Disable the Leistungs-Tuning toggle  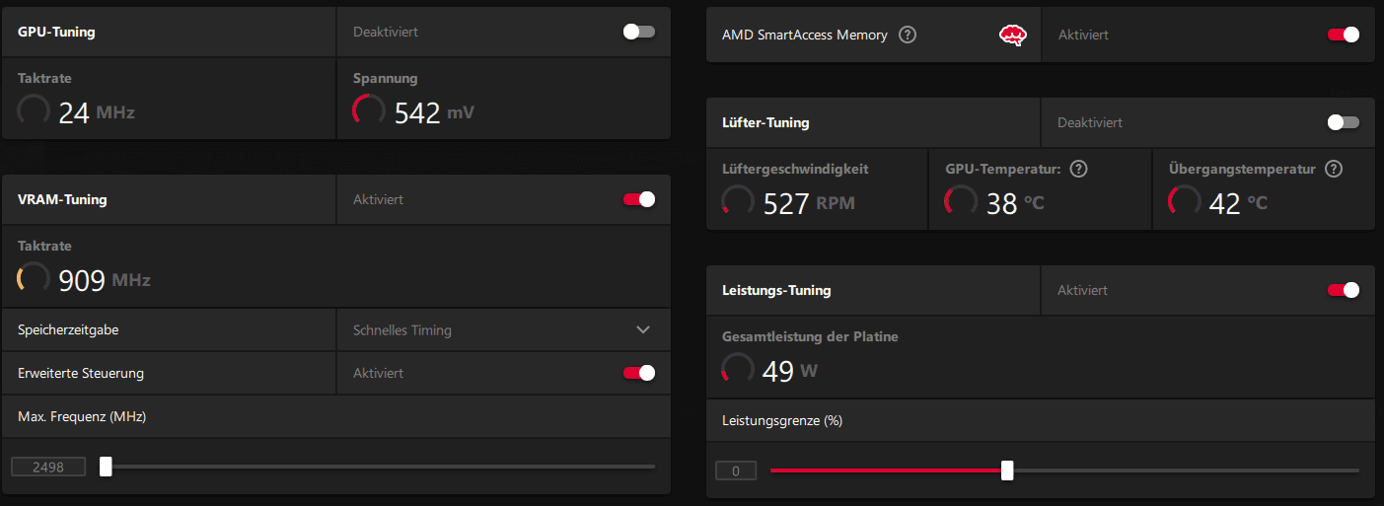point(1344,290)
